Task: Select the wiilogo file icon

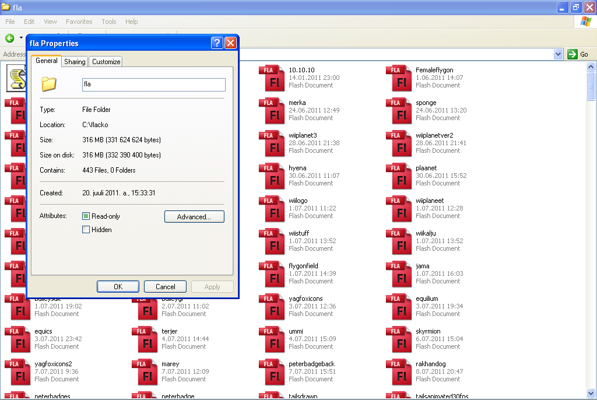Action: coord(272,209)
